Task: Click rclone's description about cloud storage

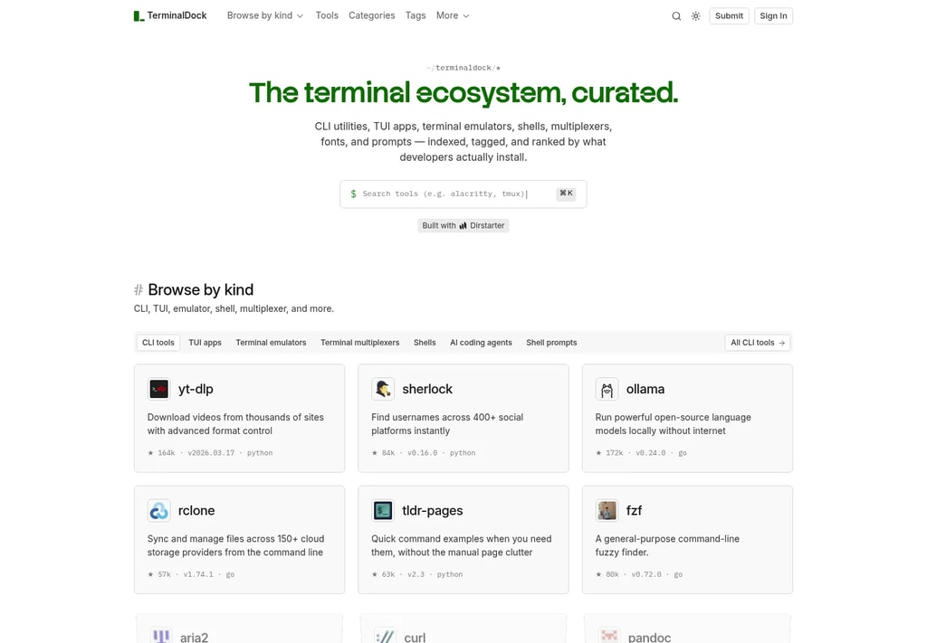Action: 235,545
